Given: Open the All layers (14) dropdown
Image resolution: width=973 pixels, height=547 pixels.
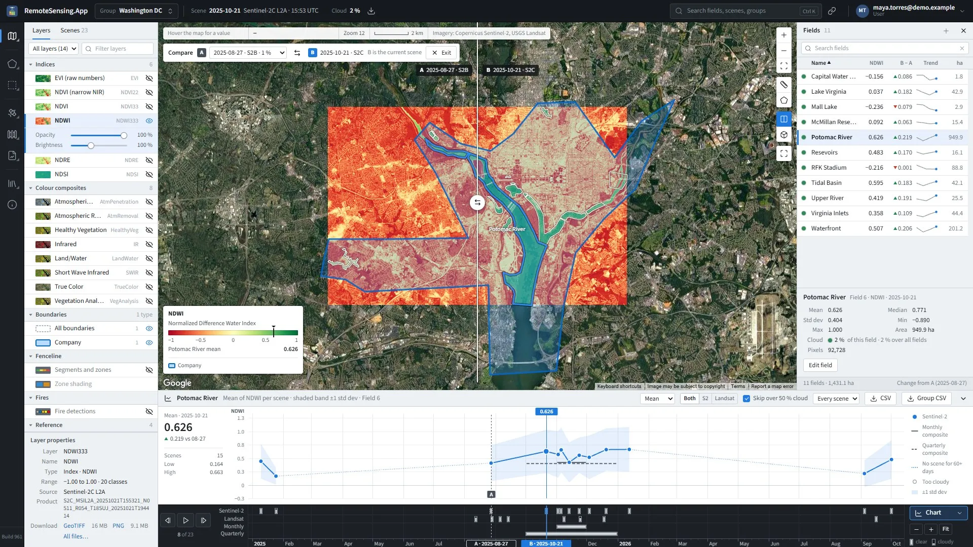Looking at the screenshot, I should (54, 49).
